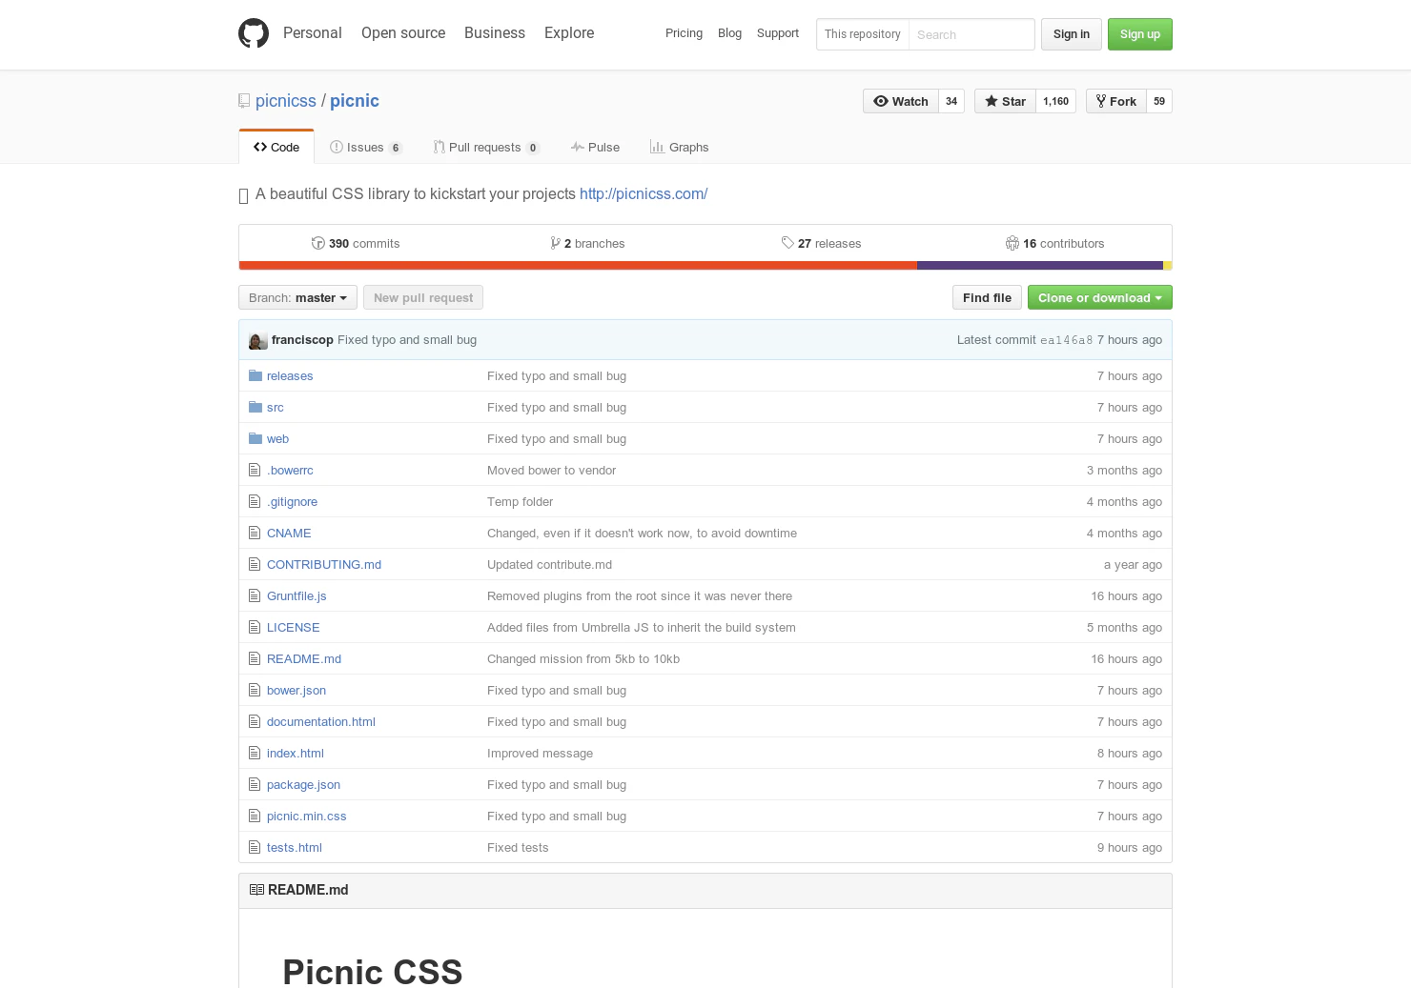Image resolution: width=1411 pixels, height=988 pixels.
Task: Click the orange segment of the language bar
Action: 572,265
